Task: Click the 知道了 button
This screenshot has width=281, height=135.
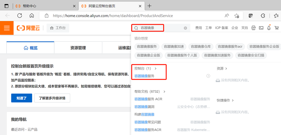Action: (x=21, y=98)
